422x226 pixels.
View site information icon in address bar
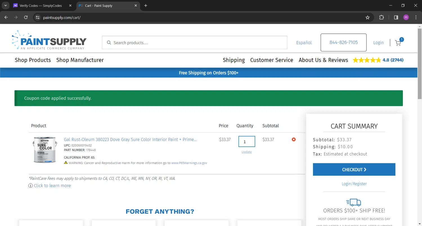point(37,17)
